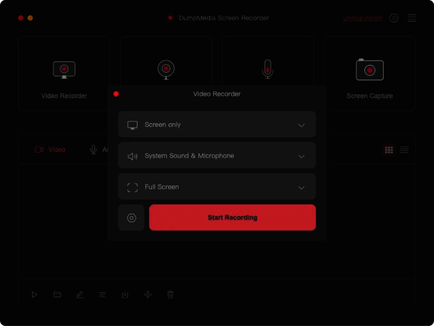Play a recording with the play icon
434x326 pixels.
(34, 295)
